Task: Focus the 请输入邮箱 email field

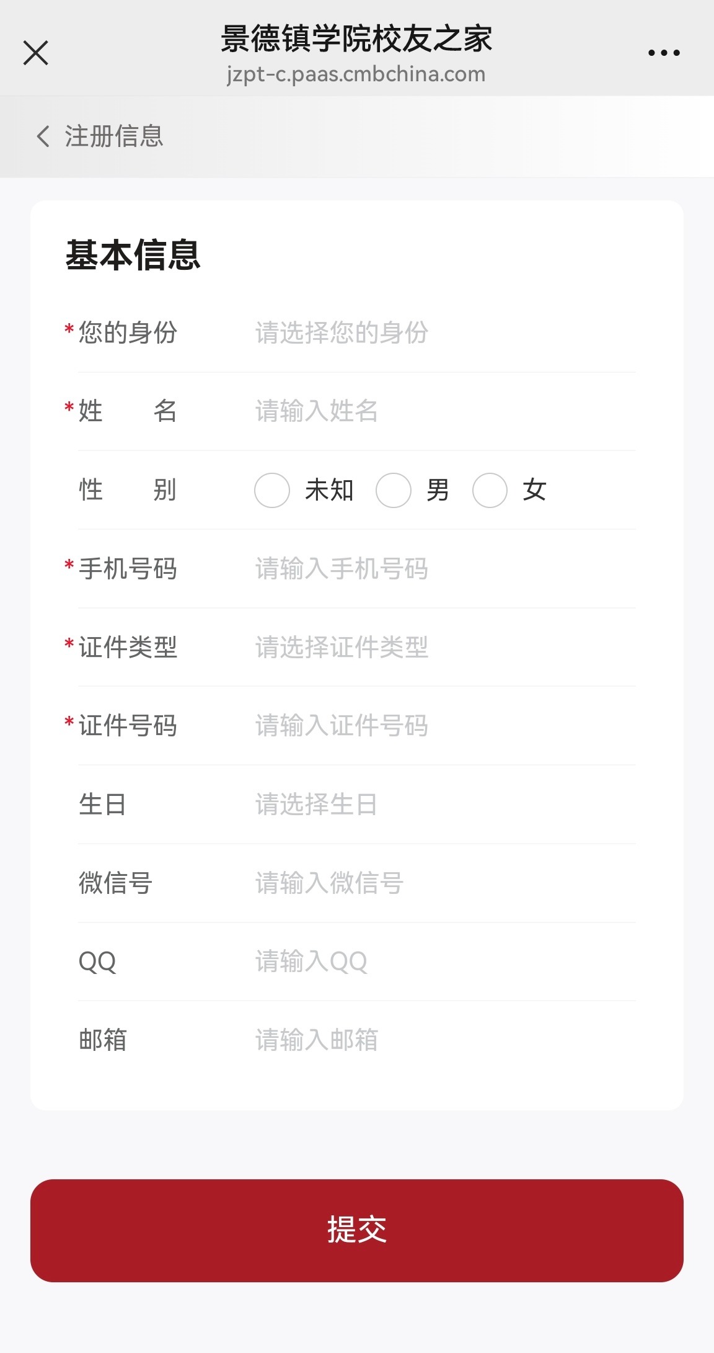Action: tap(434, 1040)
